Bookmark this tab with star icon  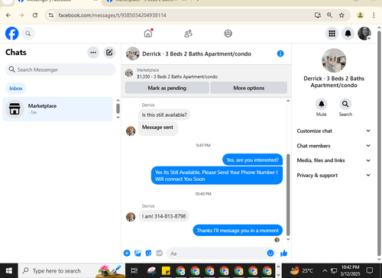point(342,15)
